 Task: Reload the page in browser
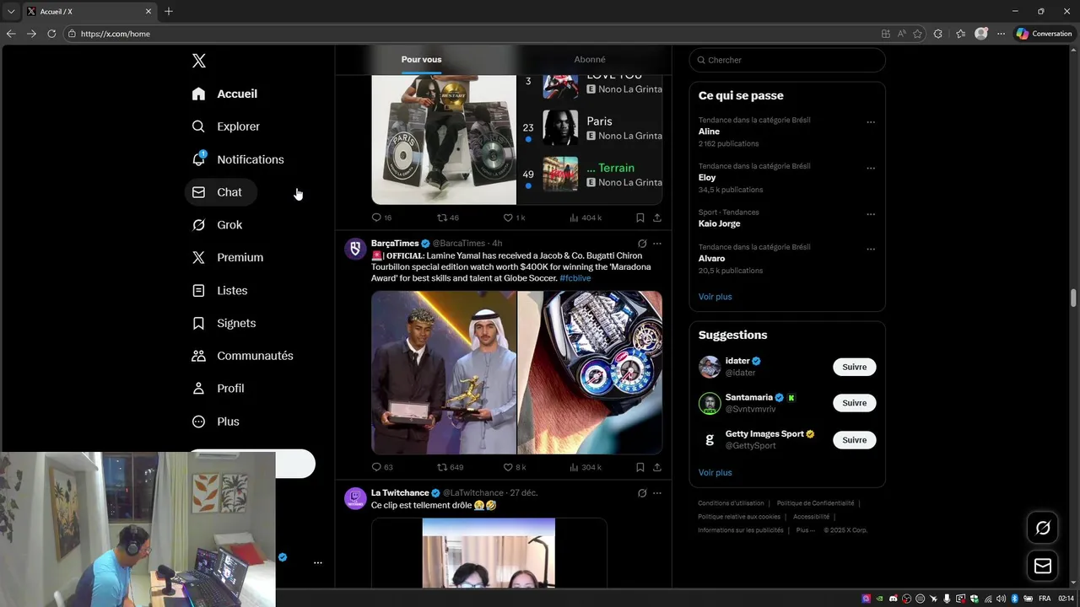[51, 34]
